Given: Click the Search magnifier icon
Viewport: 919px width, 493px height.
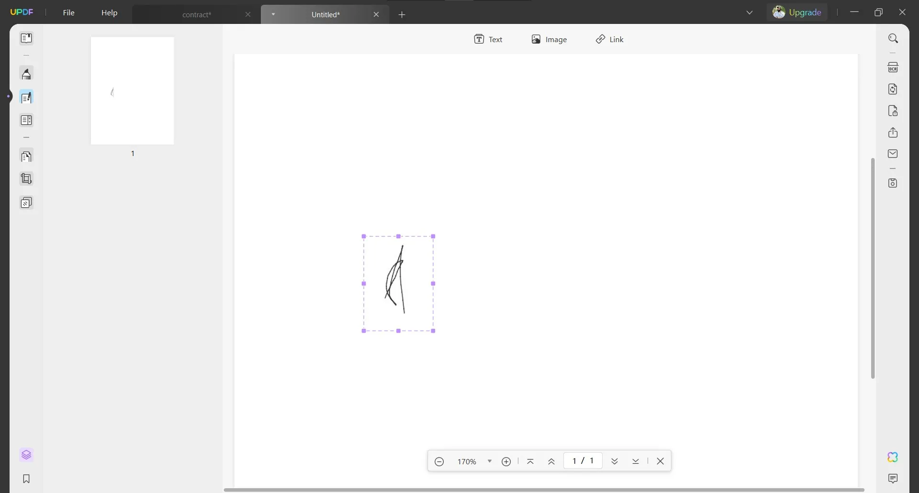Looking at the screenshot, I should 893,38.
